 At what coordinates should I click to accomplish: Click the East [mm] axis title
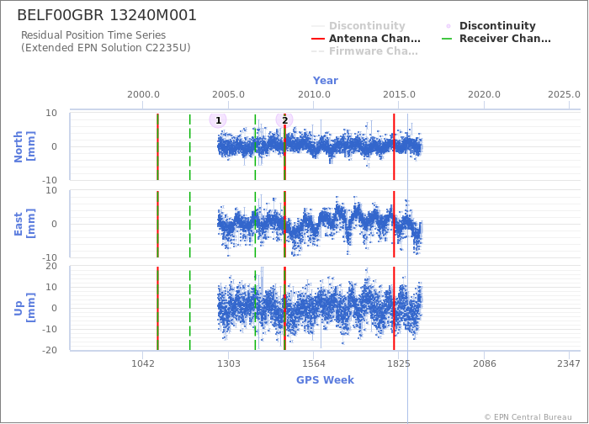coord(24,224)
